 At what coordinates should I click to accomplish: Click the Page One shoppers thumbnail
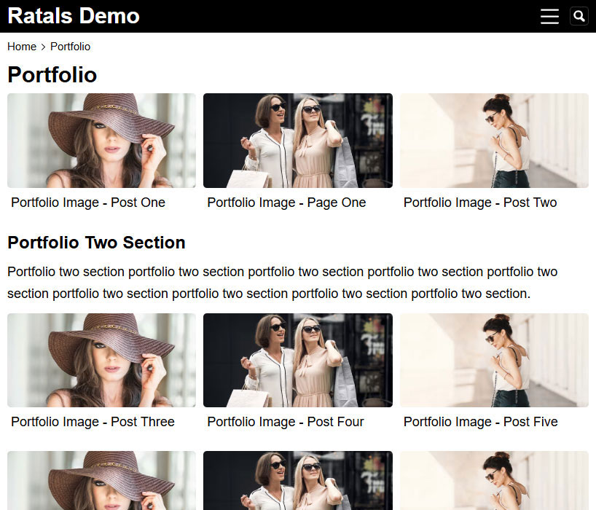pyautogui.click(x=298, y=141)
